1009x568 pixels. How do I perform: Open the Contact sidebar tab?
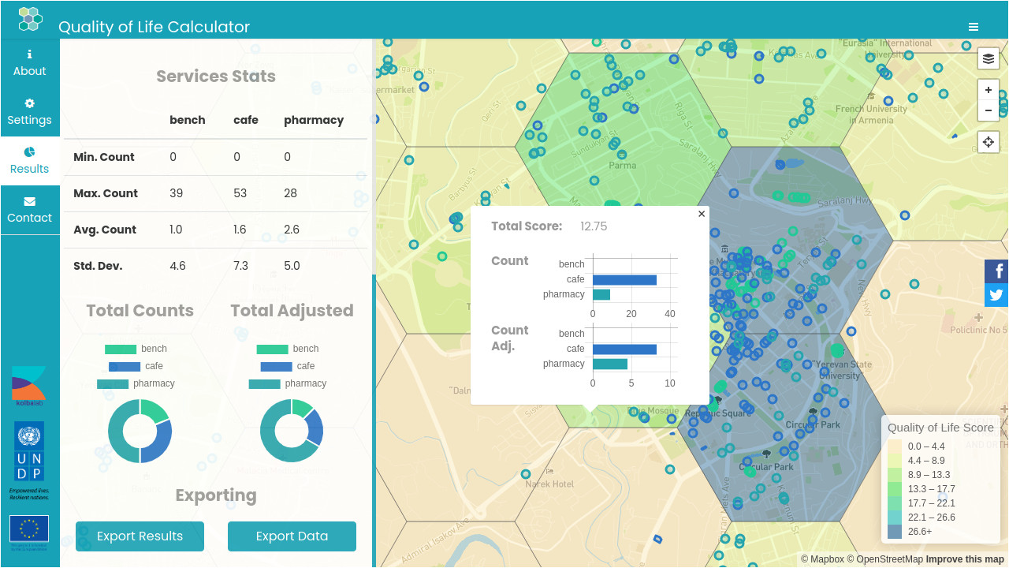point(30,210)
